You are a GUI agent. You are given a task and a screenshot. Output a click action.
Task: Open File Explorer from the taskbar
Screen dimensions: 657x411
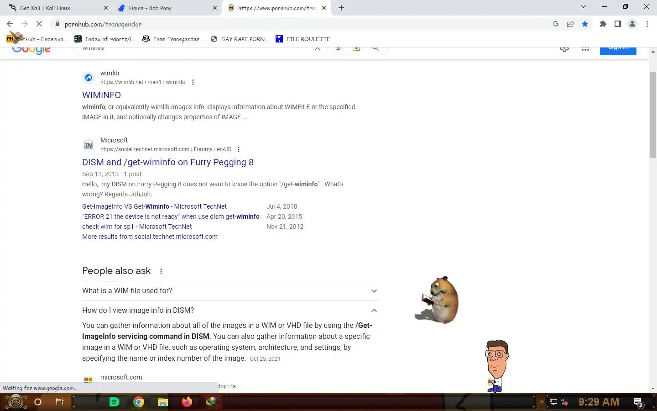[x=163, y=402]
